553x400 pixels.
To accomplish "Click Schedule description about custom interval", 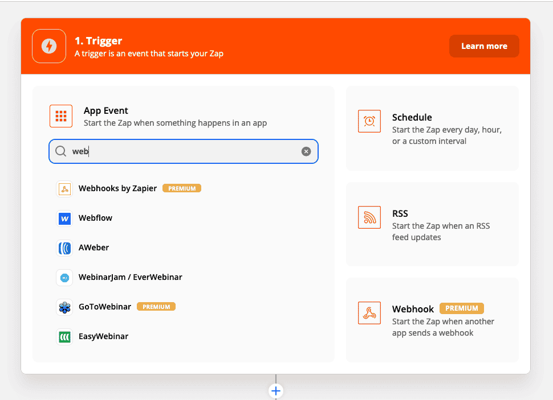I will (447, 135).
